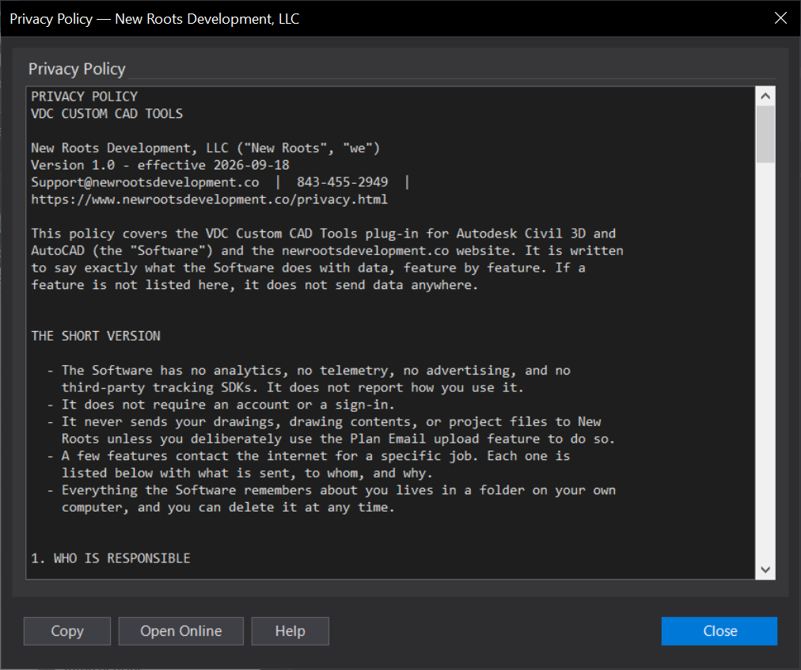Open the policy online via Open Online

pyautogui.click(x=180, y=630)
